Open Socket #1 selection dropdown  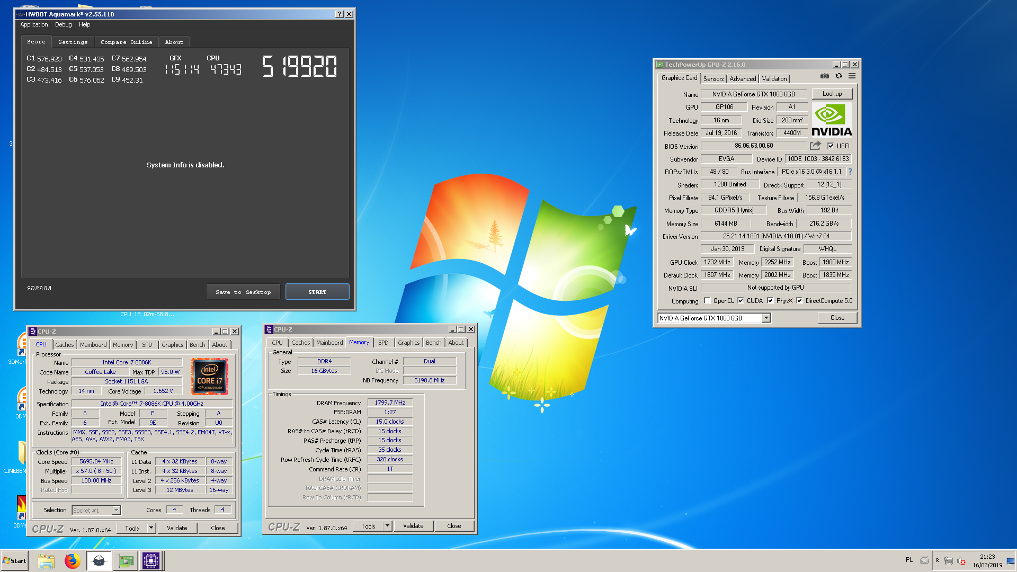116,511
